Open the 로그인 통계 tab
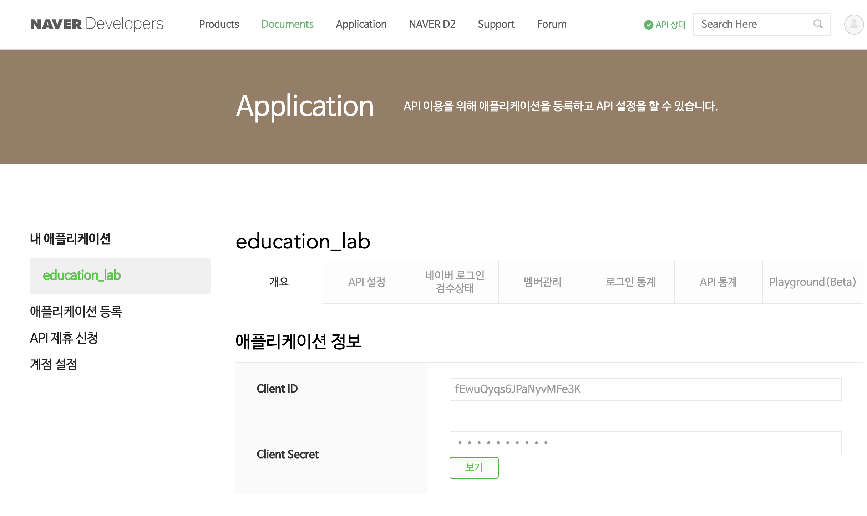This screenshot has width=867, height=516. tap(630, 282)
